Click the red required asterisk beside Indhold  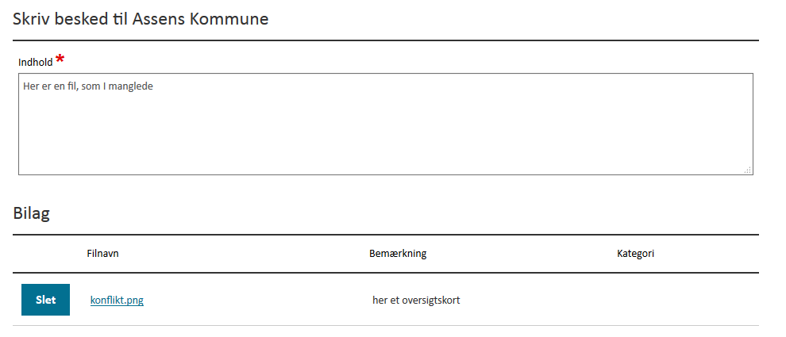tap(60, 60)
